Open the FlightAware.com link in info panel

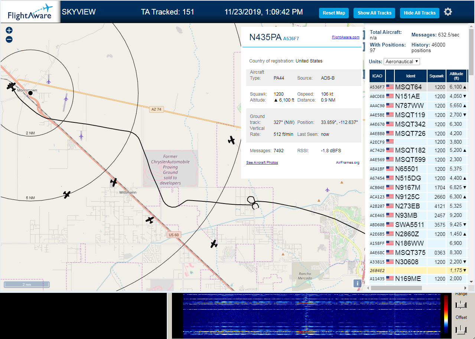[345, 37]
